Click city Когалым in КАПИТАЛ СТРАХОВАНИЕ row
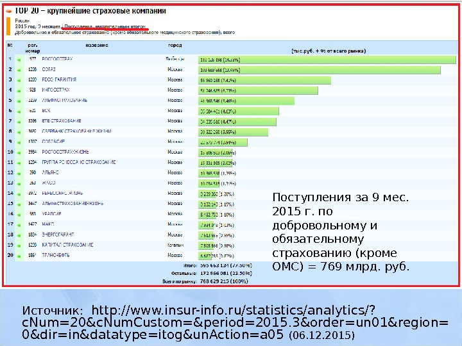The height and width of the screenshot is (346, 462). (175, 245)
